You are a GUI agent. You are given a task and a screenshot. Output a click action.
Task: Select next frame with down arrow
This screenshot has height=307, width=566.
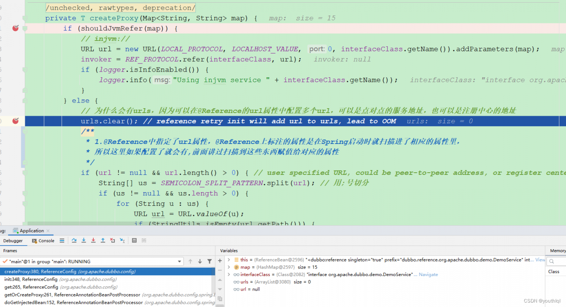(200, 262)
